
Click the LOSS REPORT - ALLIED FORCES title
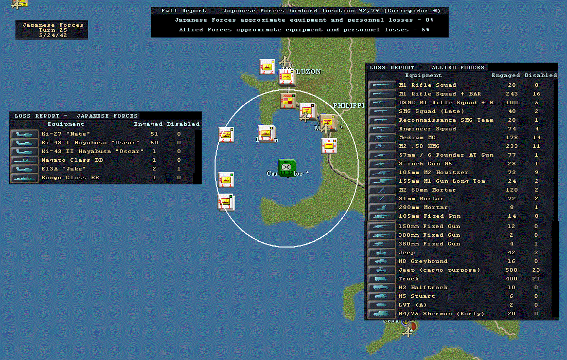[427, 67]
